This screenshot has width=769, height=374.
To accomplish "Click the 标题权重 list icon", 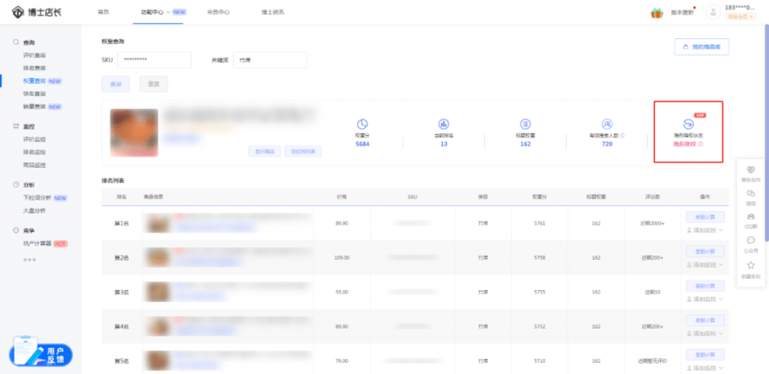I will pos(525,125).
